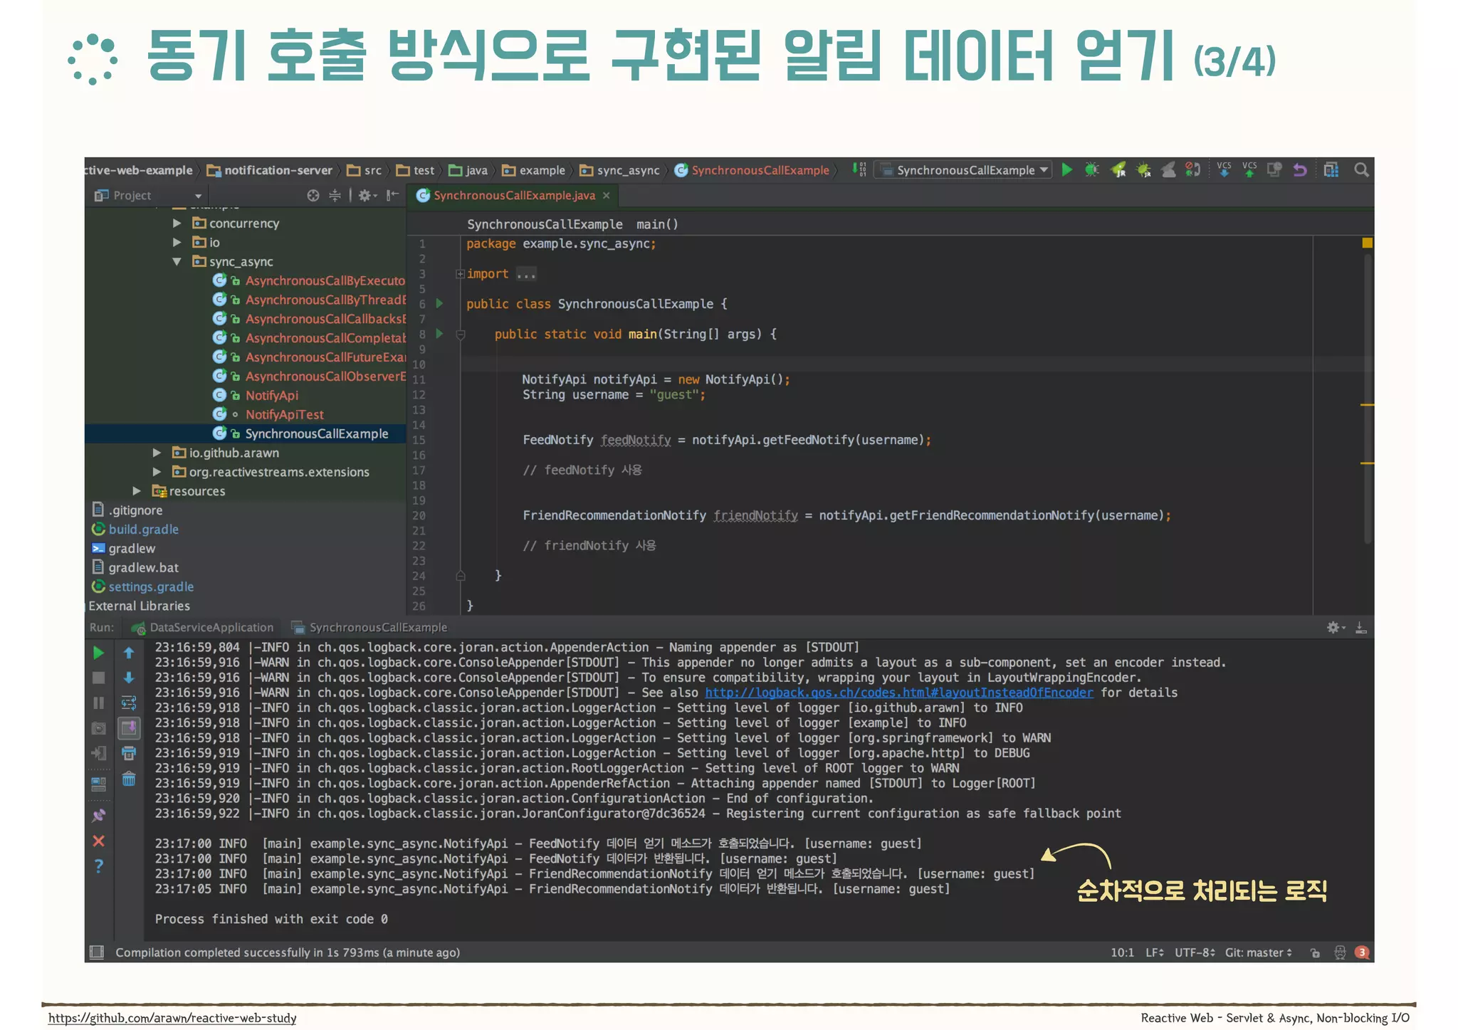
Task: Toggle Scroll to End in the Run console
Action: 129,728
